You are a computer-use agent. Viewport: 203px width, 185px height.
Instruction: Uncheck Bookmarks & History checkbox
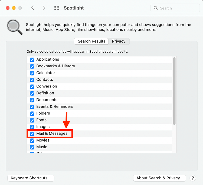(x=32, y=66)
